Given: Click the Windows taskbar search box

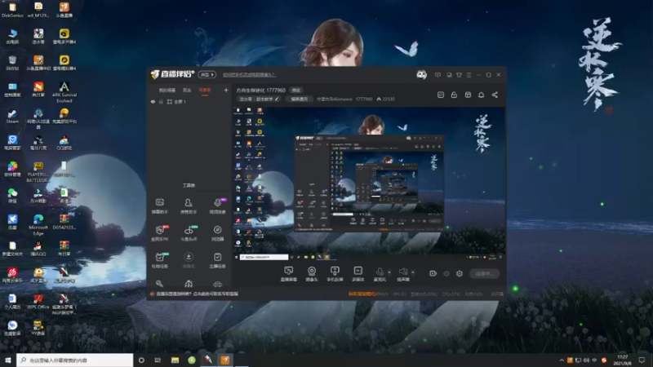Looking at the screenshot, I should (x=75, y=360).
